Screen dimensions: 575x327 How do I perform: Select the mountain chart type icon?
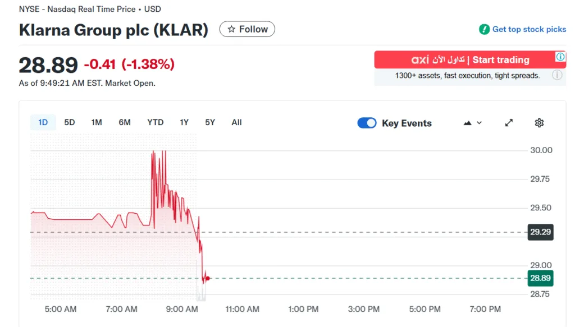click(467, 122)
